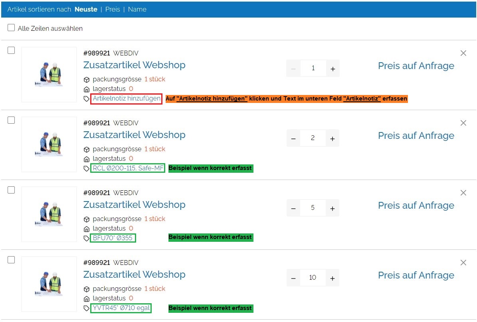Remove the first Zusatzartikel row with X
The image size is (477, 322).
(x=463, y=53)
